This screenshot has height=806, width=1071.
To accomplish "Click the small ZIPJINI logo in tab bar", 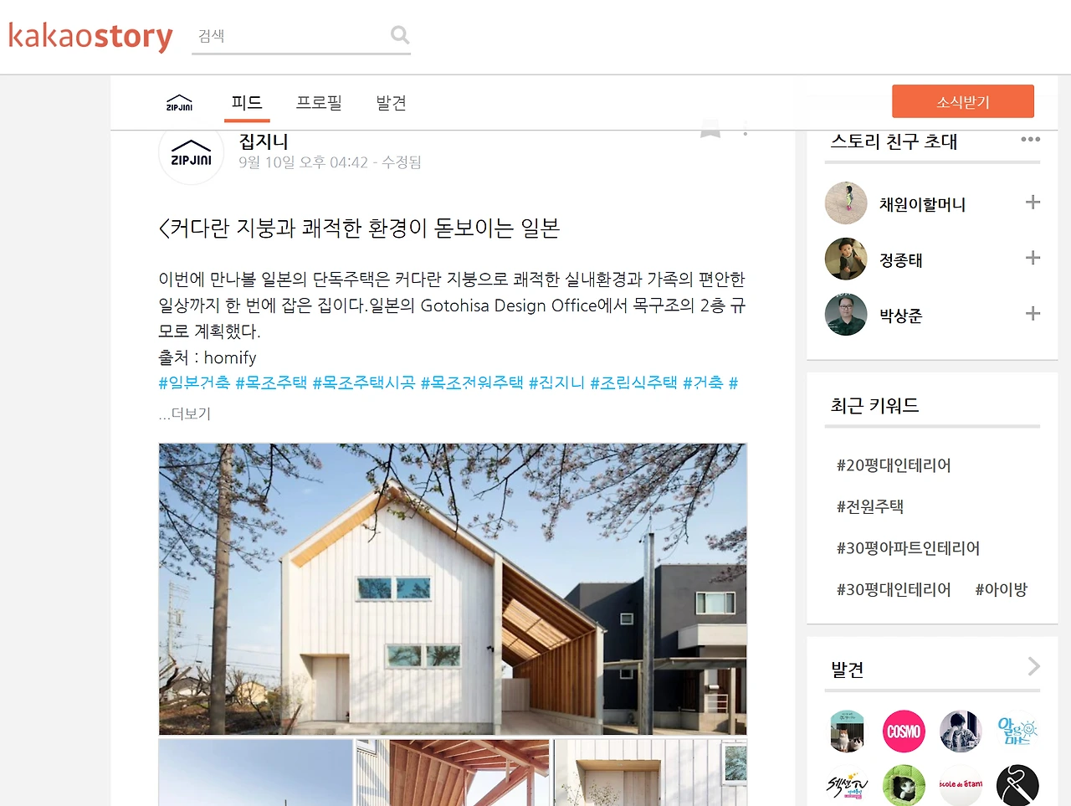I will pyautogui.click(x=179, y=102).
